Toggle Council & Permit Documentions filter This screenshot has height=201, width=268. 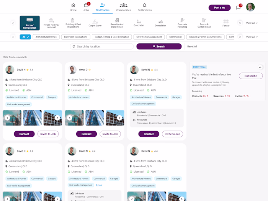(205, 37)
